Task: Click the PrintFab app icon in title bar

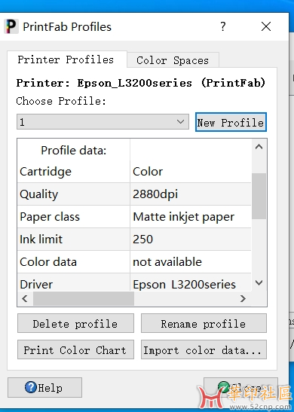Action: [x=11, y=26]
